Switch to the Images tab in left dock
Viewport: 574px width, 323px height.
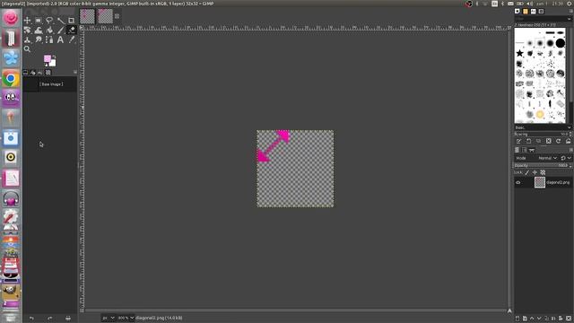(x=48, y=73)
